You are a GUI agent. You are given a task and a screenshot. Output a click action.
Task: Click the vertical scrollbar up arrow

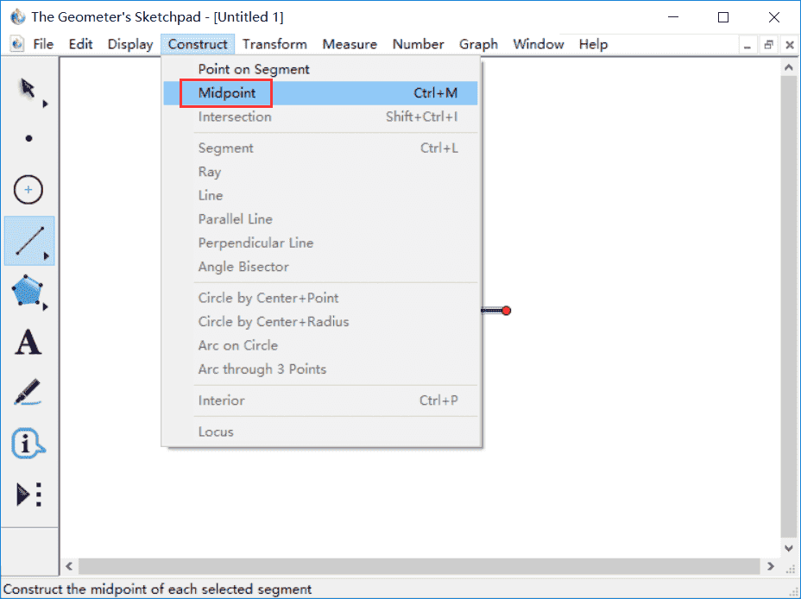click(789, 67)
